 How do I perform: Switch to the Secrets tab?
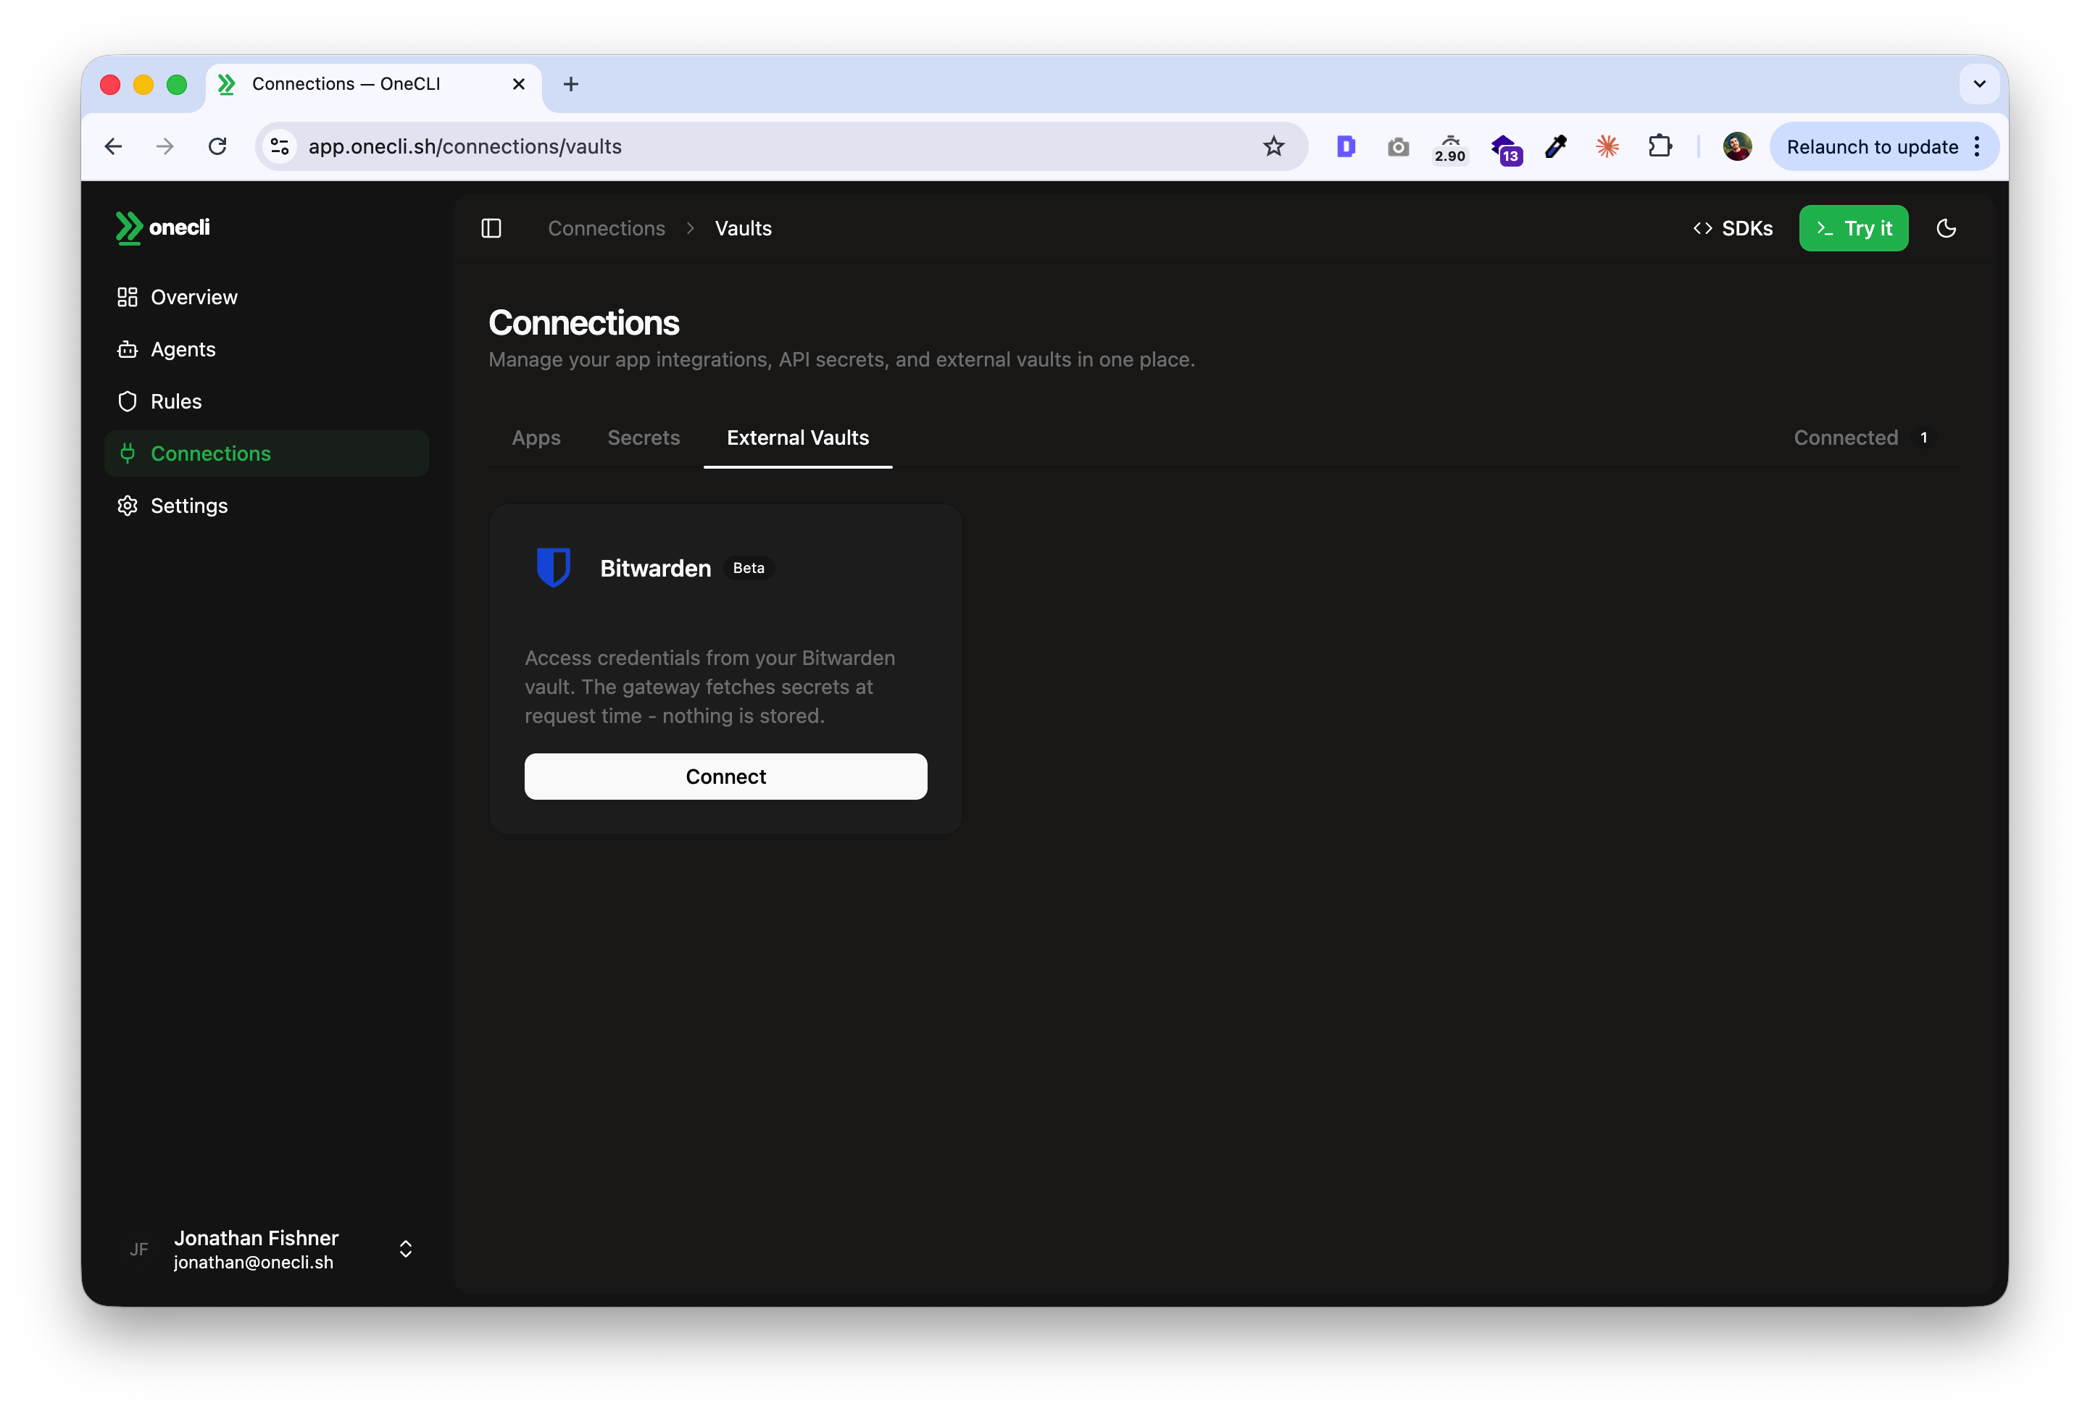point(643,438)
